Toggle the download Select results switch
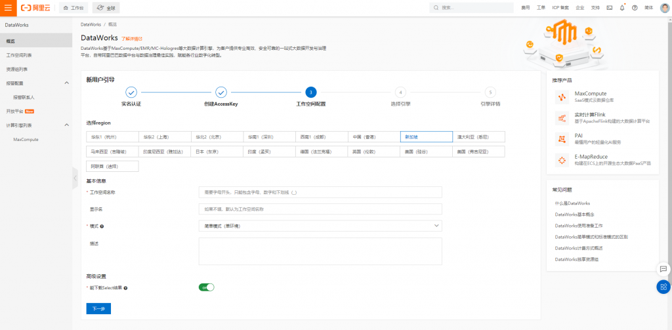This screenshot has height=330, width=672. [x=206, y=287]
